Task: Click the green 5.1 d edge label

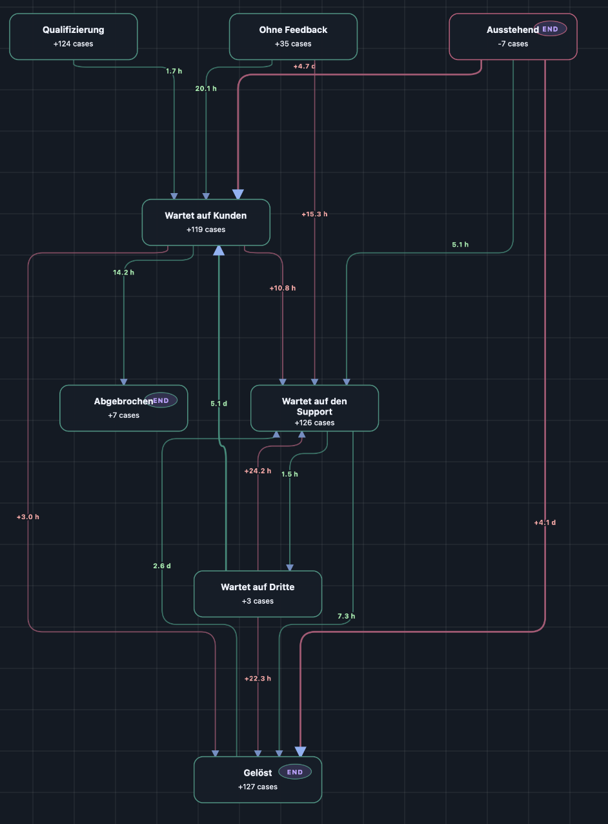Action: click(219, 404)
